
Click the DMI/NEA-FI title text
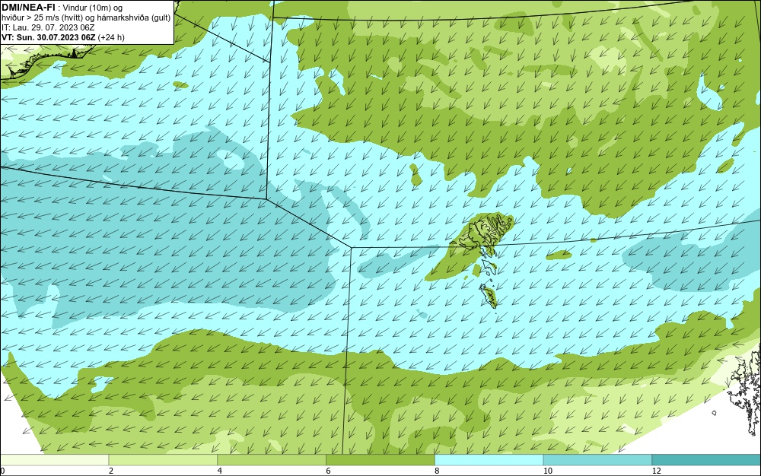(29, 8)
